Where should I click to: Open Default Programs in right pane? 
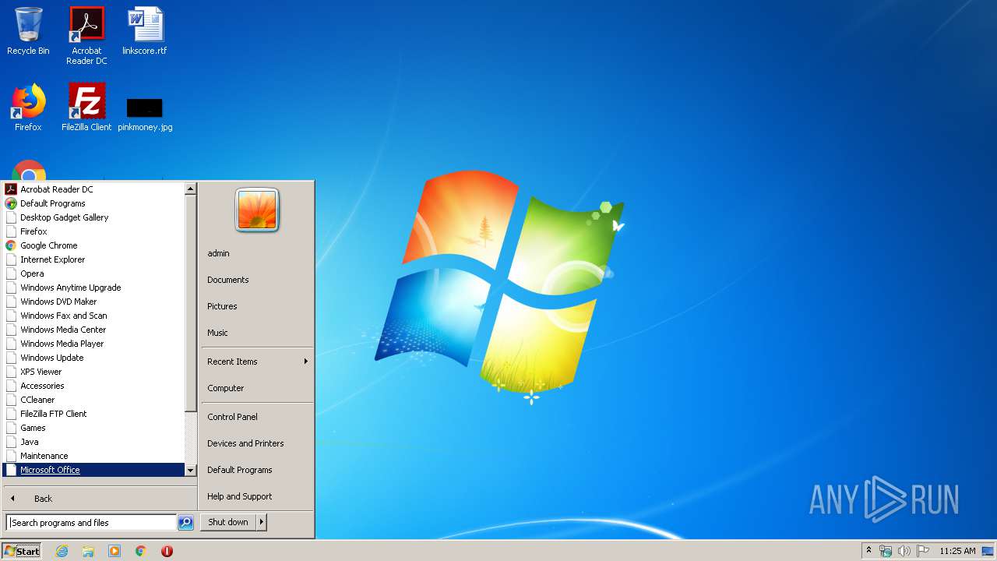tap(257, 470)
